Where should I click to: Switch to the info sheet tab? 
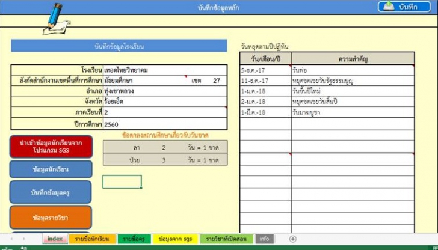(264, 239)
